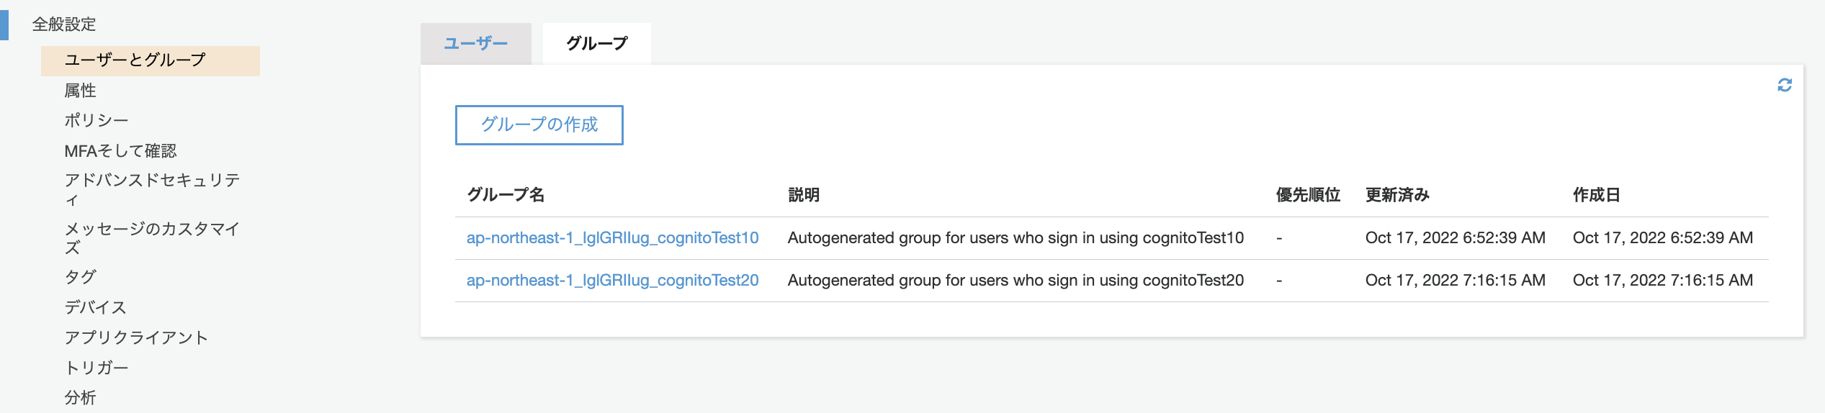Switch to the ユーザー tab
Screen dimensions: 1825x413
475,44
